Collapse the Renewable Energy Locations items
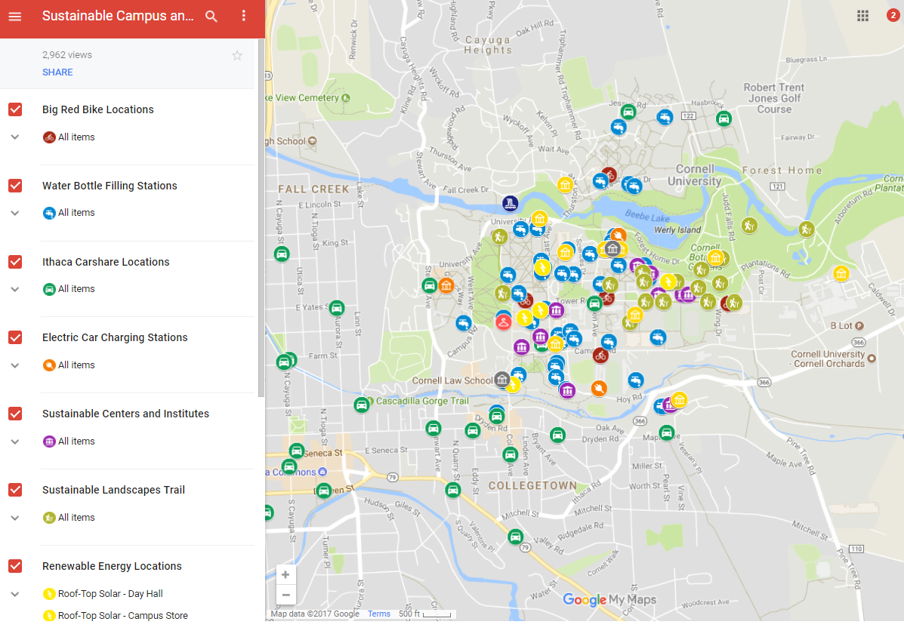This screenshot has height=640, width=904. (x=15, y=594)
